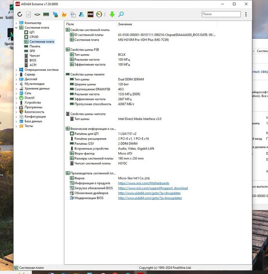Select the Чипсет tree item
Viewport: 268px width, 274px height.
coord(34,56)
